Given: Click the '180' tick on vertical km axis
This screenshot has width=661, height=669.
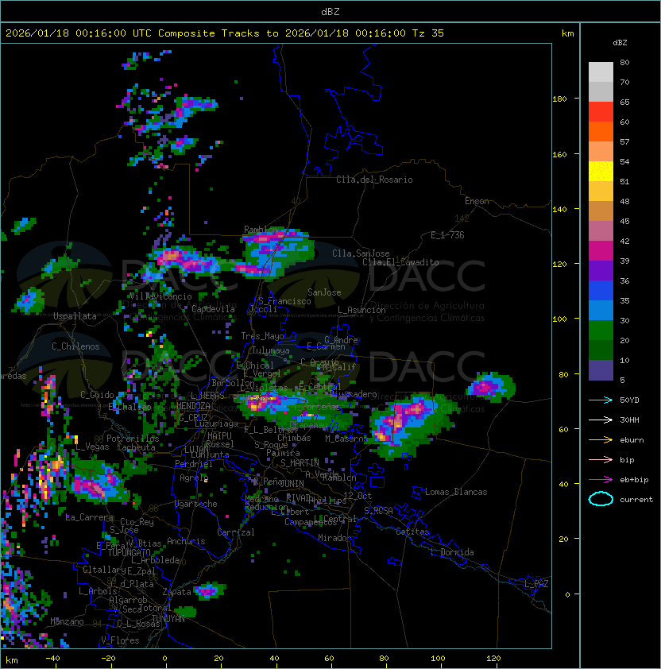Looking at the screenshot, I should click(559, 99).
